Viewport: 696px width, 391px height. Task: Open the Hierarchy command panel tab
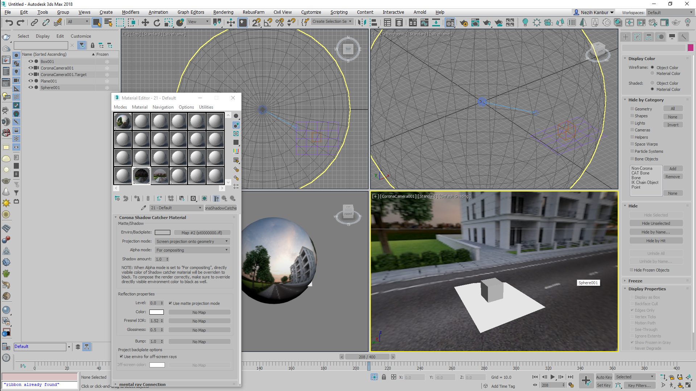tap(649, 37)
